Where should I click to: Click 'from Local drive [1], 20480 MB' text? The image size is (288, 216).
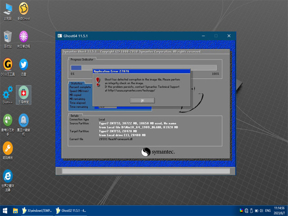click(x=122, y=135)
